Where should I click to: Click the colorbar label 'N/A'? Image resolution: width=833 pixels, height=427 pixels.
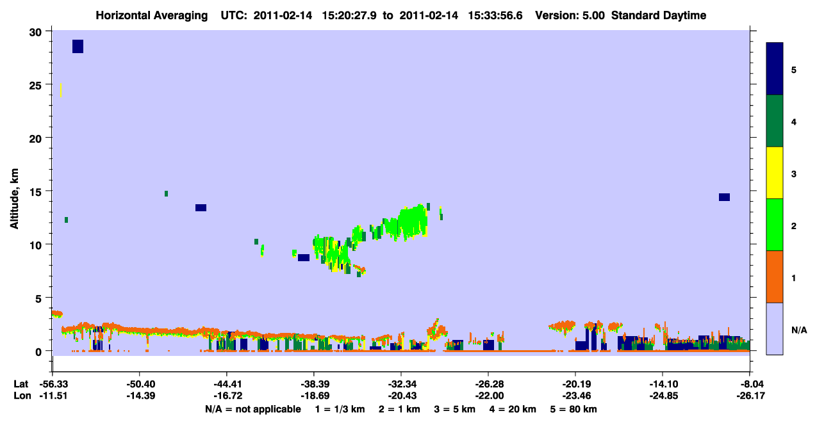(x=799, y=330)
